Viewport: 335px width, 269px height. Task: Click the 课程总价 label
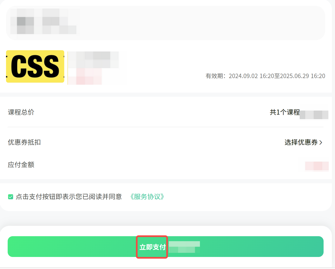tap(21, 112)
